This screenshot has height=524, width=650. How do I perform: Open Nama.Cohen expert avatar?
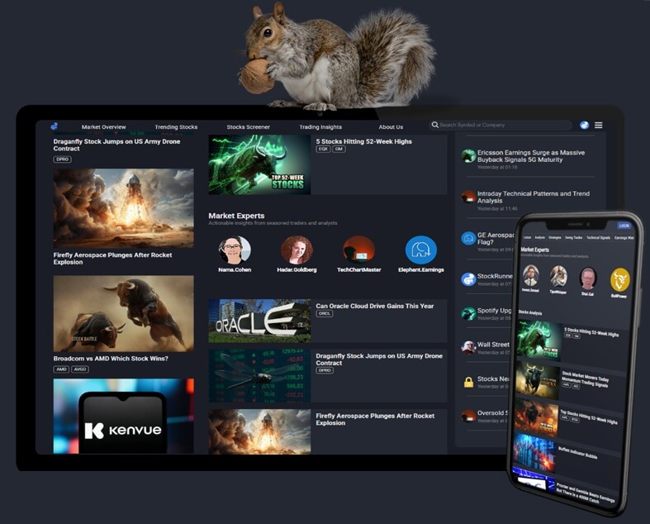pos(235,250)
